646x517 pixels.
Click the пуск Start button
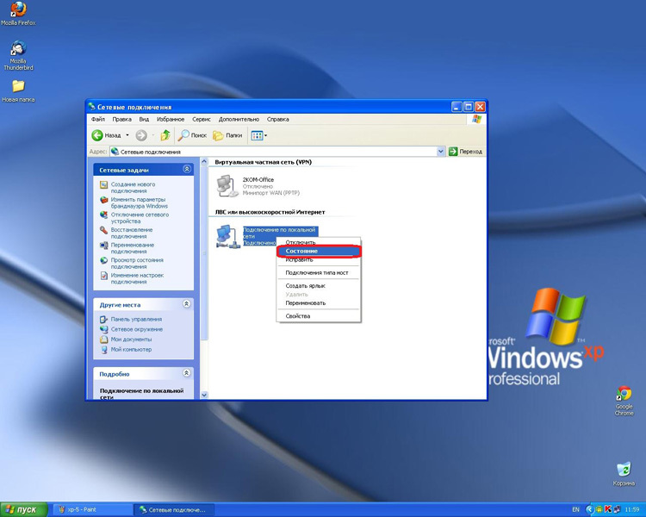click(x=24, y=509)
